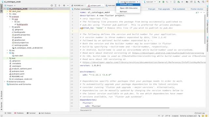
Task: Click the attach device icon in toolbar
Action: [175, 2]
